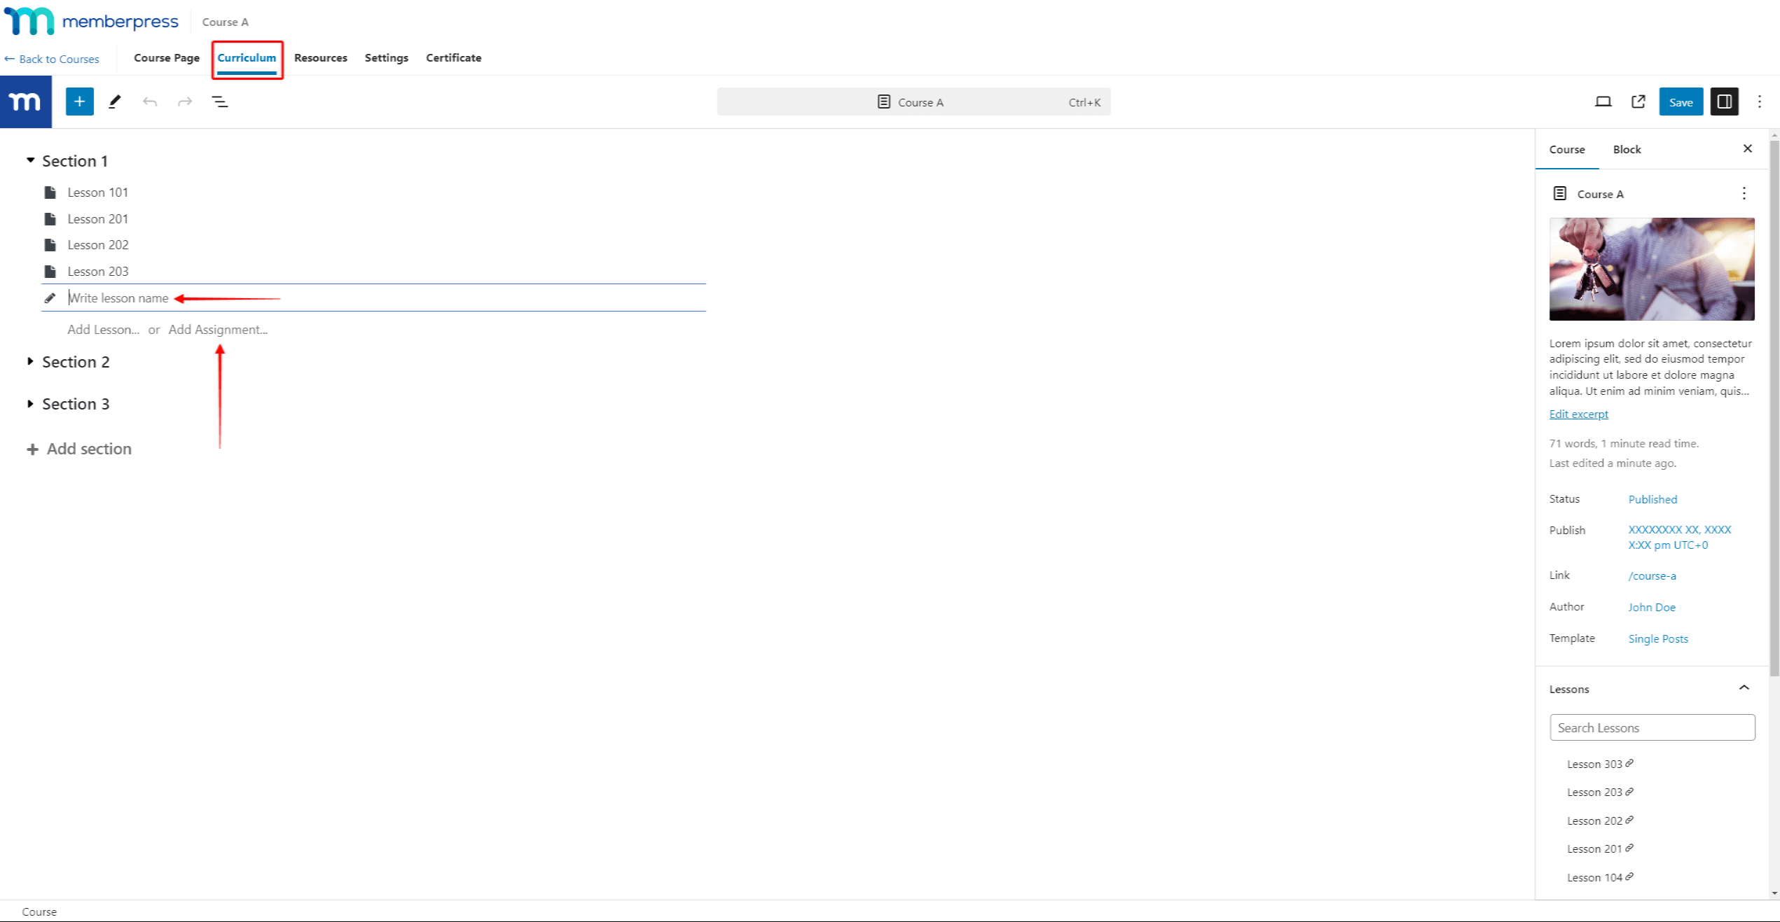Click Add section plus button
This screenshot has height=922, width=1780.
point(32,448)
